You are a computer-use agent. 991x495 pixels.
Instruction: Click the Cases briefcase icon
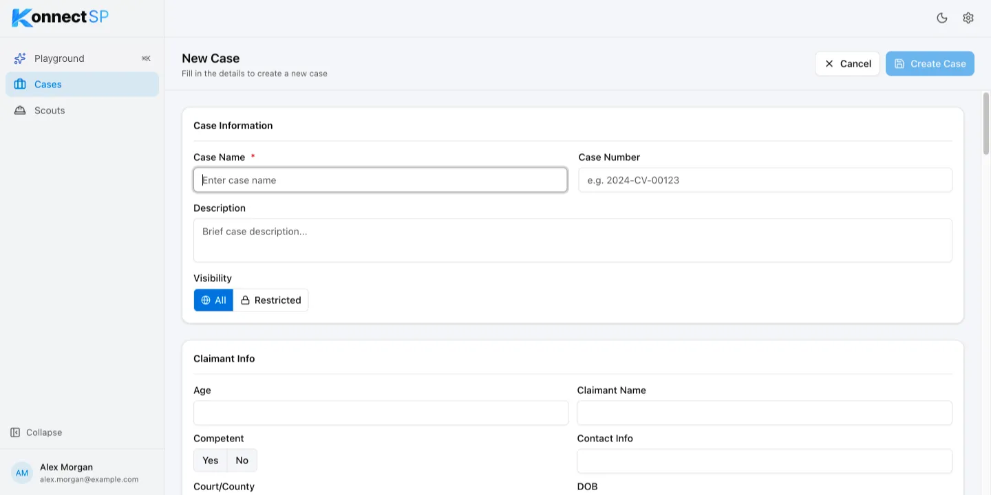[20, 85]
